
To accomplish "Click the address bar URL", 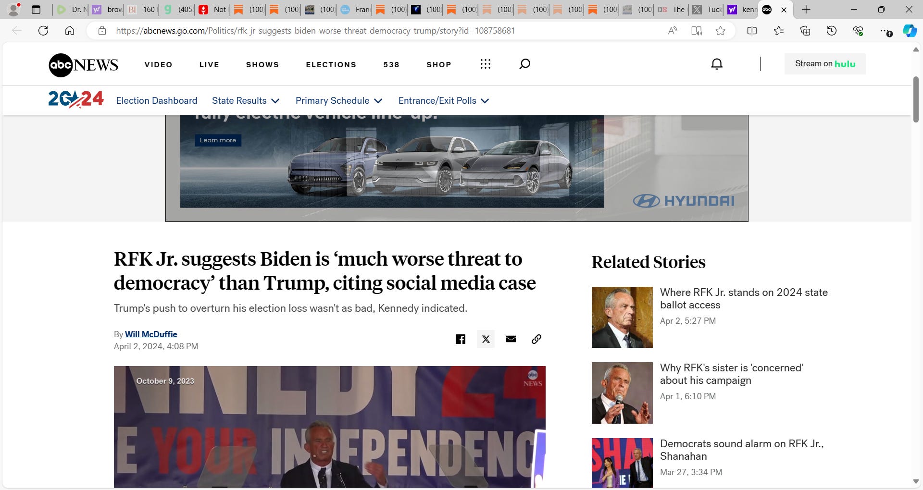I will point(315,31).
